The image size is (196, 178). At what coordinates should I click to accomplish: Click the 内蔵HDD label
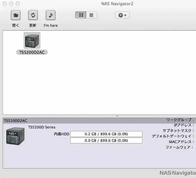pos(61,134)
